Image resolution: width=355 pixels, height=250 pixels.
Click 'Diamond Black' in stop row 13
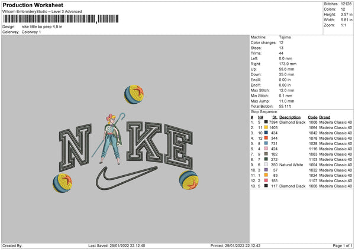click(x=292, y=186)
